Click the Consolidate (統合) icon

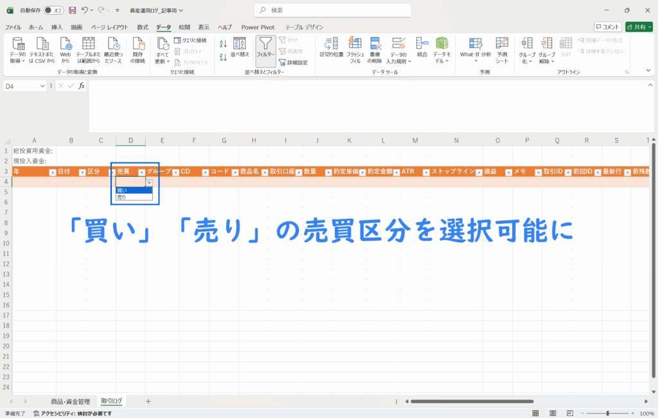click(422, 44)
